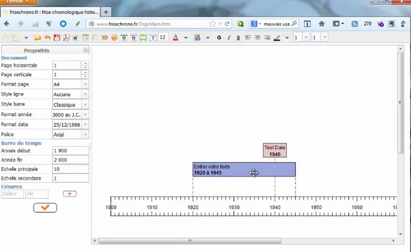This screenshot has height=252, width=411.
Task: Open dropdown arrow next to font color
Action: (x=186, y=38)
